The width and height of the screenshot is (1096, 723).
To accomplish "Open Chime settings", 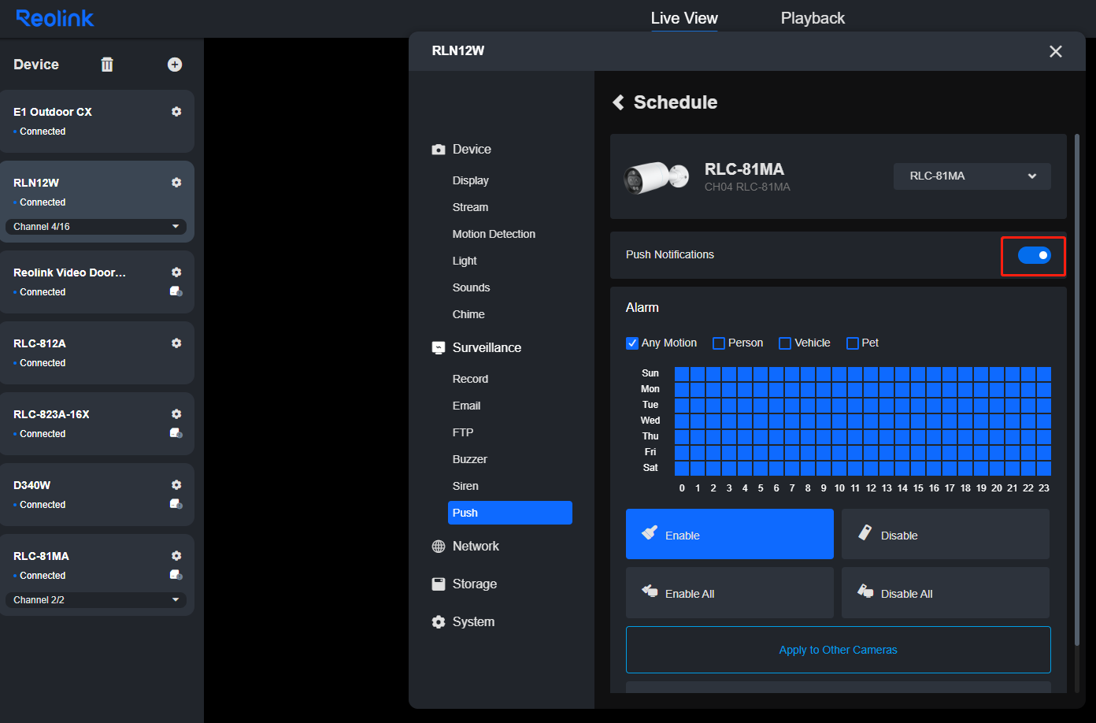I will (x=469, y=314).
